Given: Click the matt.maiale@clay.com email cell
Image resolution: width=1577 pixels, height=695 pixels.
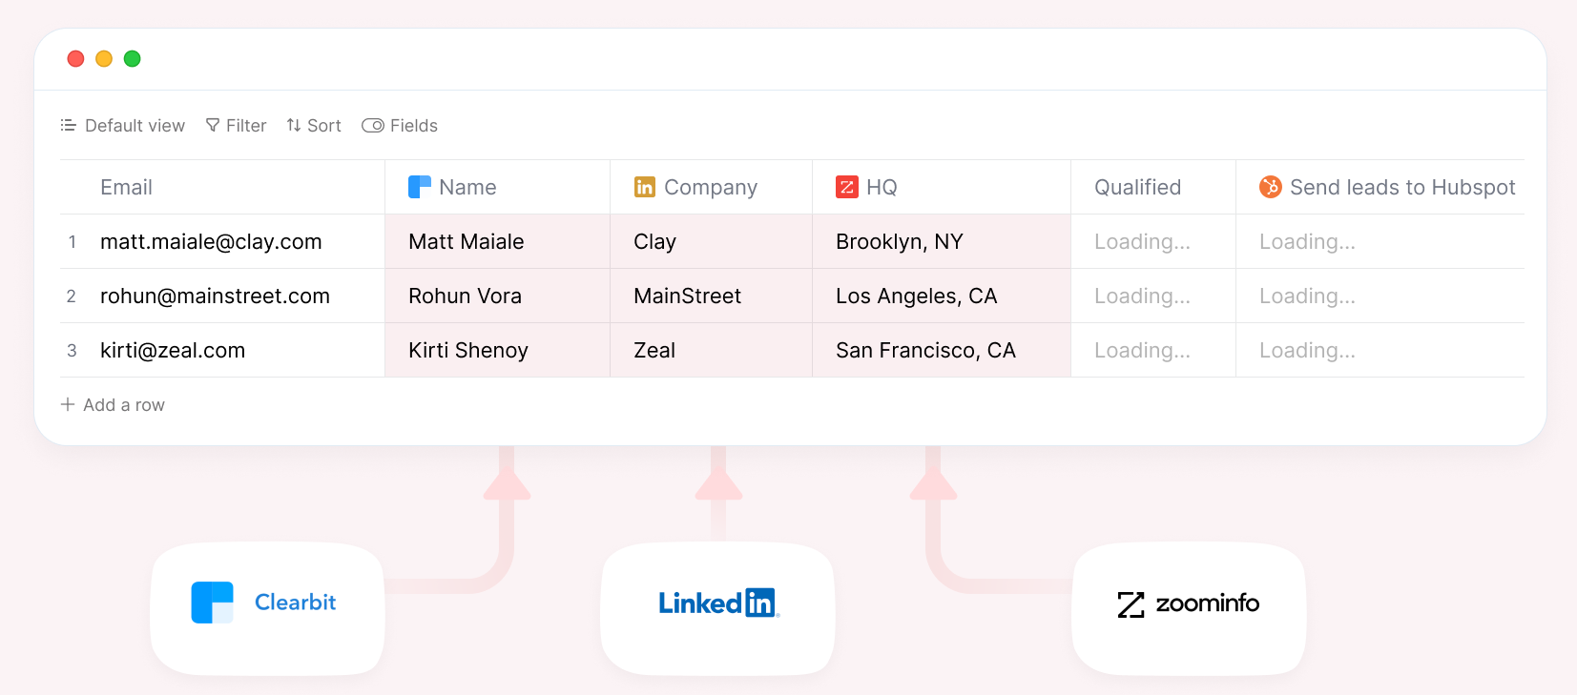Looking at the screenshot, I should tap(211, 242).
